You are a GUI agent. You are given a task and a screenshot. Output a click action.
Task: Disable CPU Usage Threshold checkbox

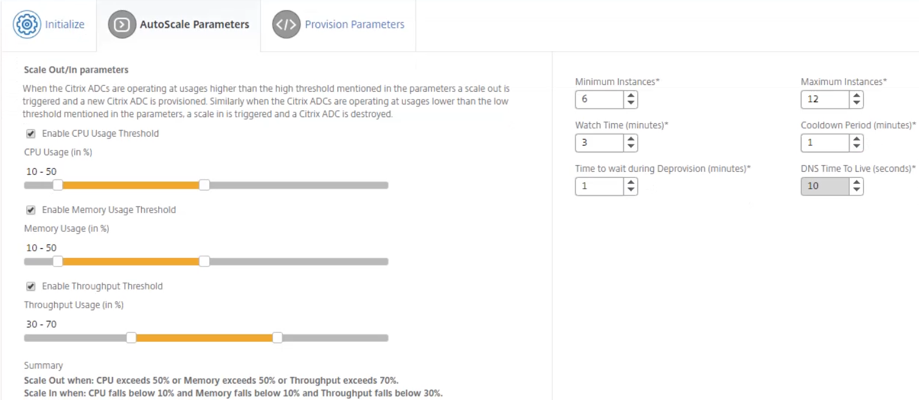31,134
